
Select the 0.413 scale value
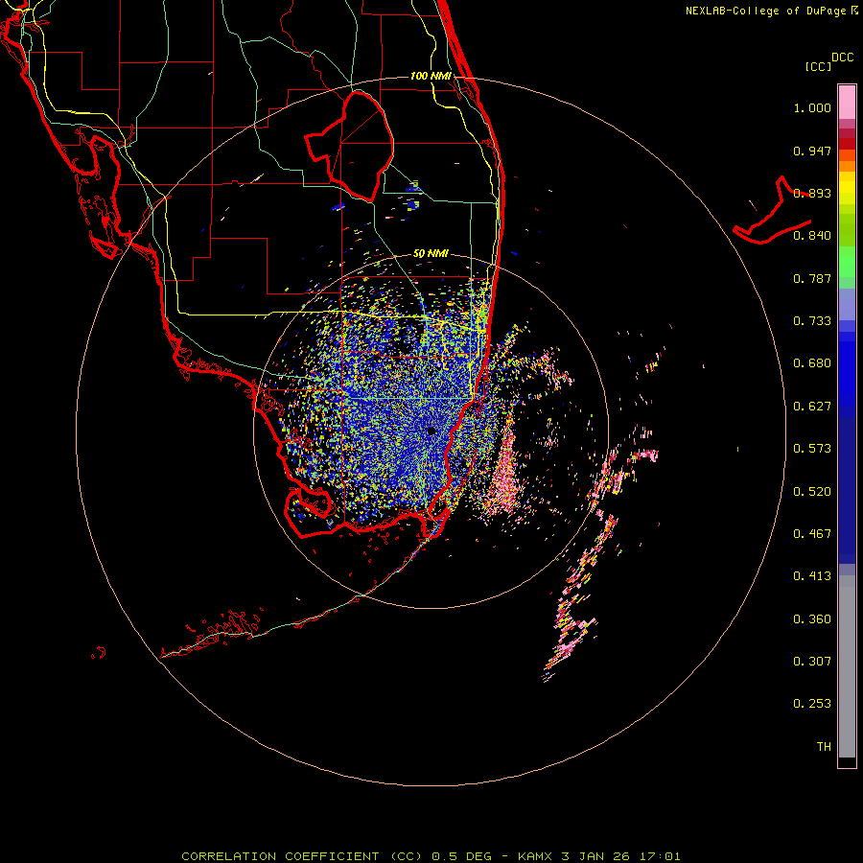tap(812, 576)
